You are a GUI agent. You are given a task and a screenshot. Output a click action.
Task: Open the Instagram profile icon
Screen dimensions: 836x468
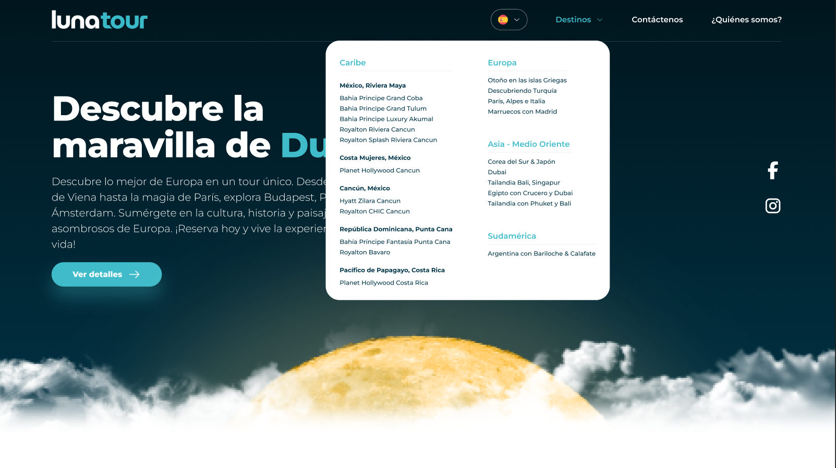pos(773,206)
